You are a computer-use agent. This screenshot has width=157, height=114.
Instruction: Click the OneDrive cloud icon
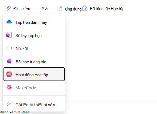pos(9,22)
